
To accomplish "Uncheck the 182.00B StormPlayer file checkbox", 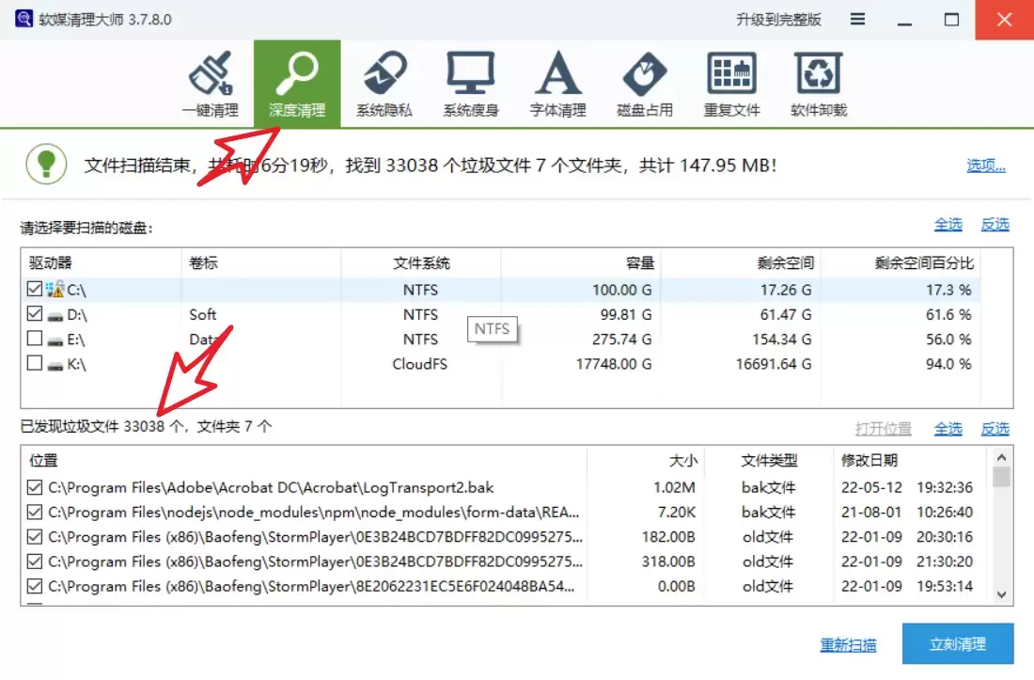I will [35, 537].
